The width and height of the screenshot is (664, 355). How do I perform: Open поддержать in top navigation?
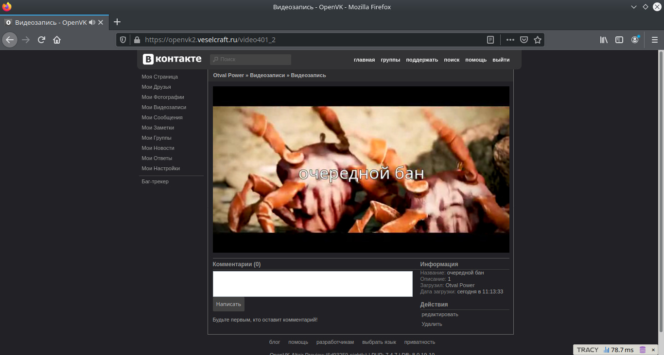click(x=422, y=60)
